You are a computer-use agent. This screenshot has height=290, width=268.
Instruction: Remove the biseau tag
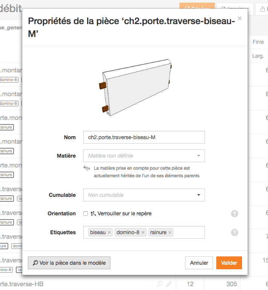point(109,232)
